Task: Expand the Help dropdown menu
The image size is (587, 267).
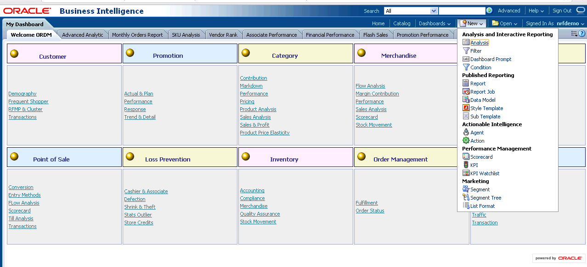Action: (x=536, y=11)
